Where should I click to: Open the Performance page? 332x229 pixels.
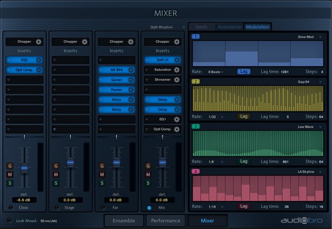point(166,221)
